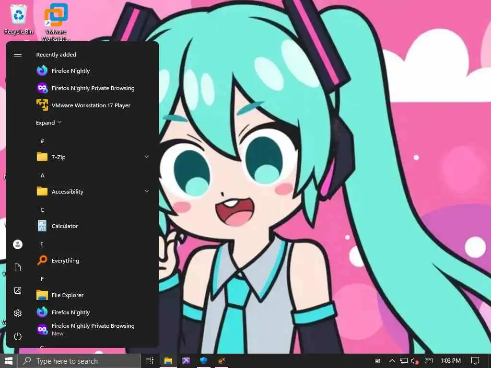
Task: Open File Explorer from app list
Action: pyautogui.click(x=93, y=295)
